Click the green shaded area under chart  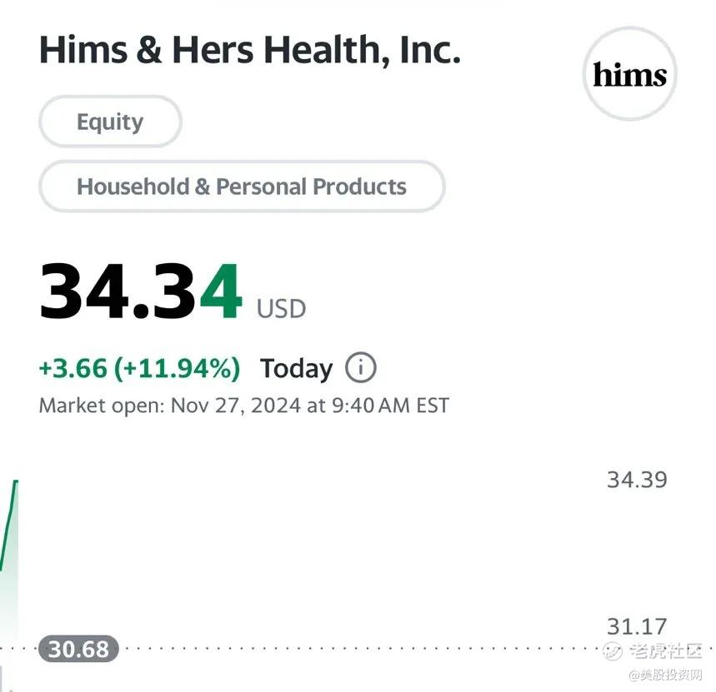coord(8,608)
